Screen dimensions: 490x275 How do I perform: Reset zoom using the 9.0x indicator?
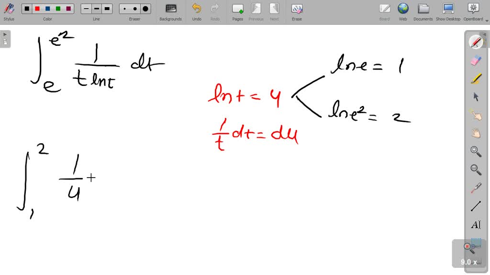tap(469, 262)
